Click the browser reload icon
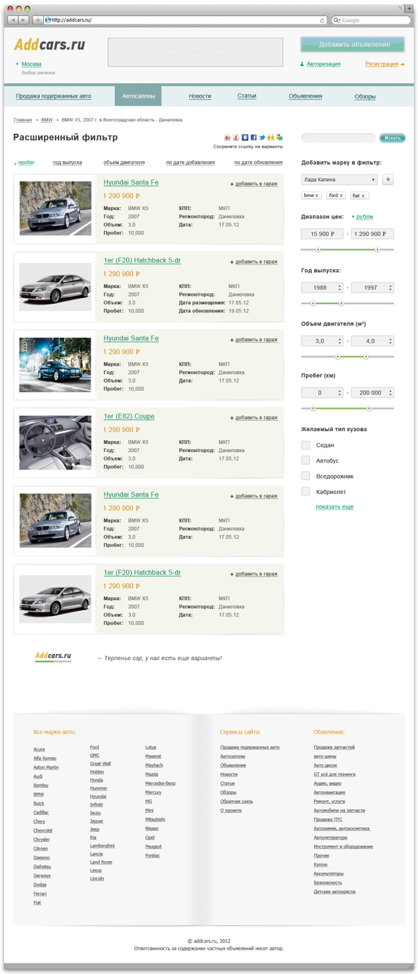The height and width of the screenshot is (974, 418). pyautogui.click(x=322, y=20)
